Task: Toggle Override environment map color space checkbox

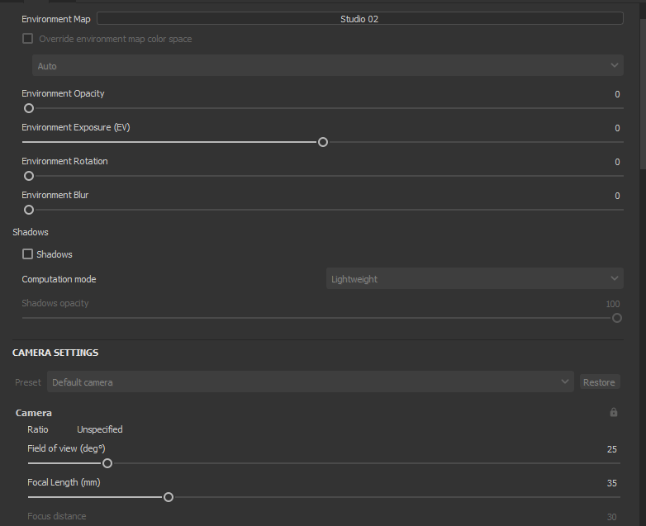Action: tap(27, 39)
